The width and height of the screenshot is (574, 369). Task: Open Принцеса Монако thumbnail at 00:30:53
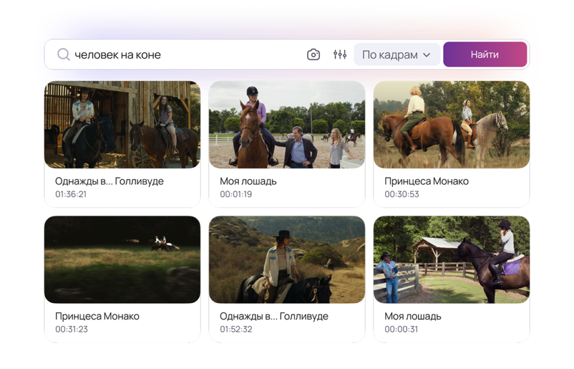451,124
